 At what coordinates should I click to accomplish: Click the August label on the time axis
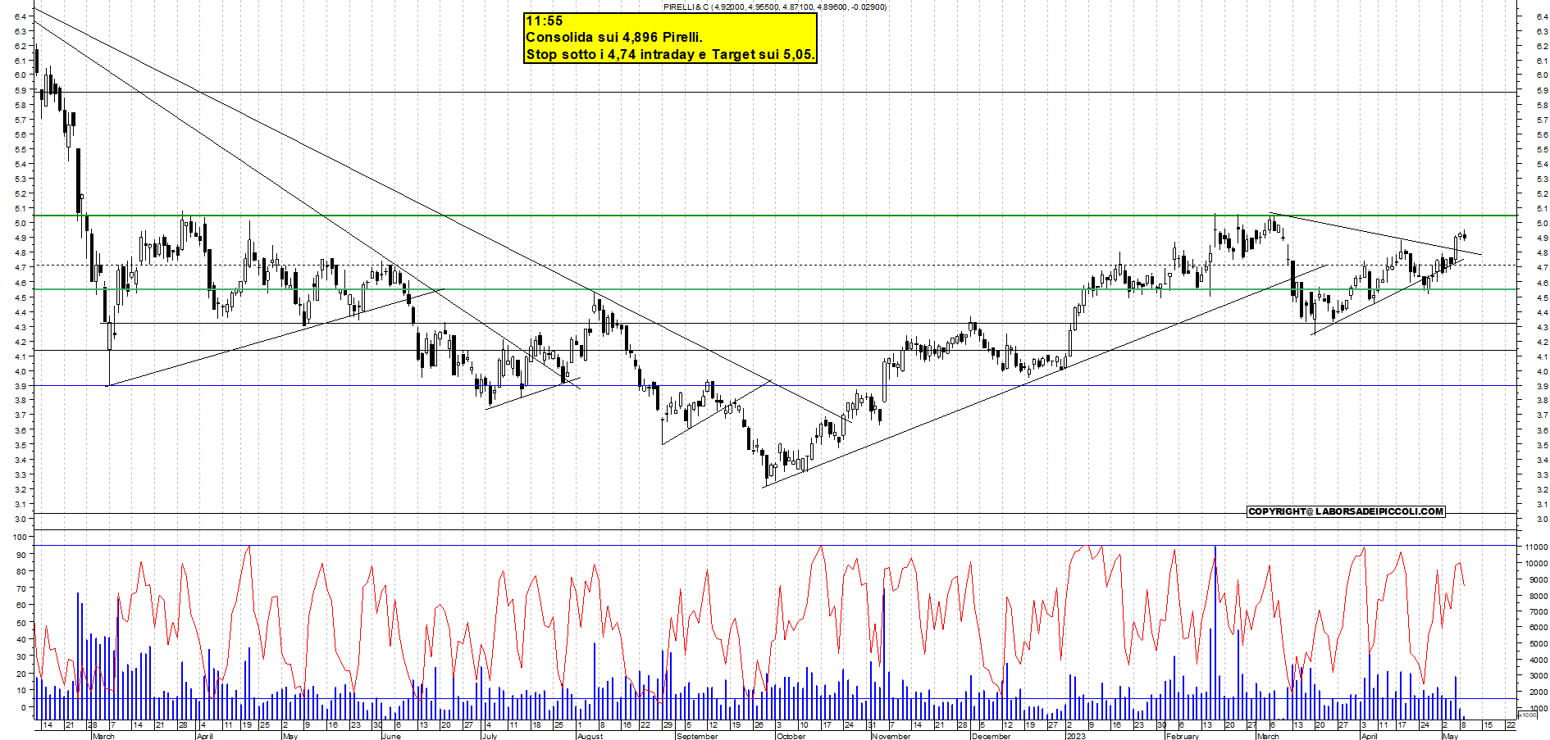(590, 736)
